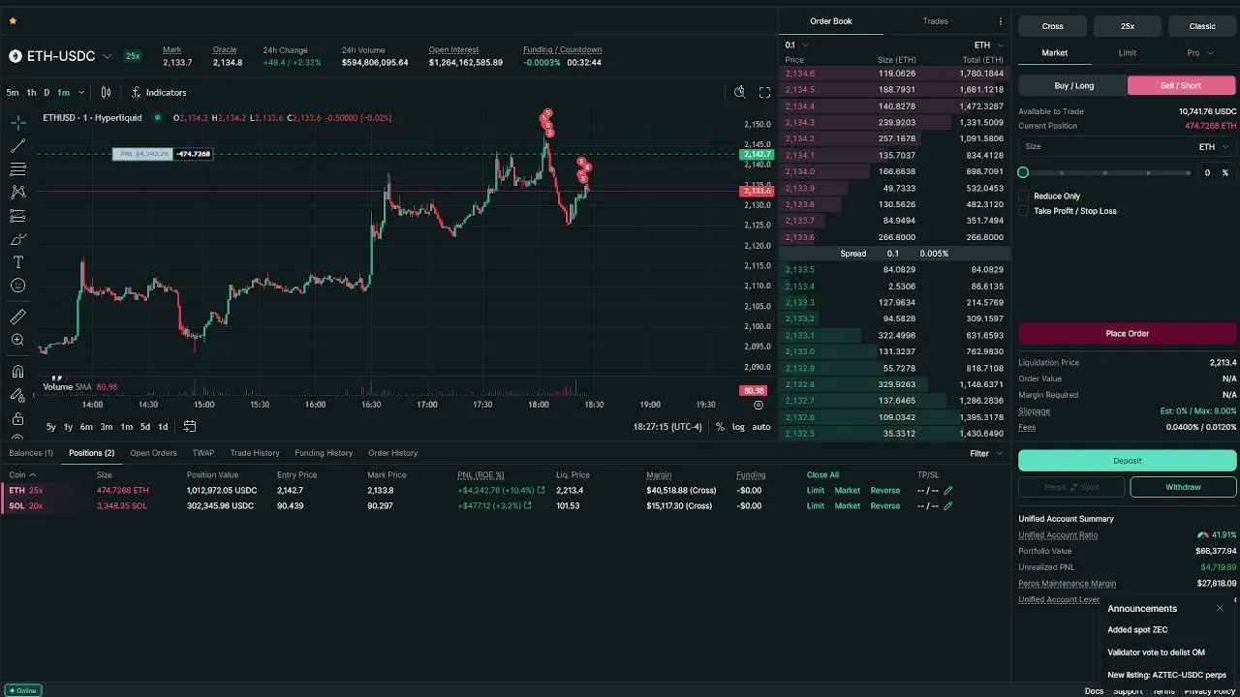Click the favorites star icon
The height and width of the screenshot is (697, 1240).
pos(13,20)
